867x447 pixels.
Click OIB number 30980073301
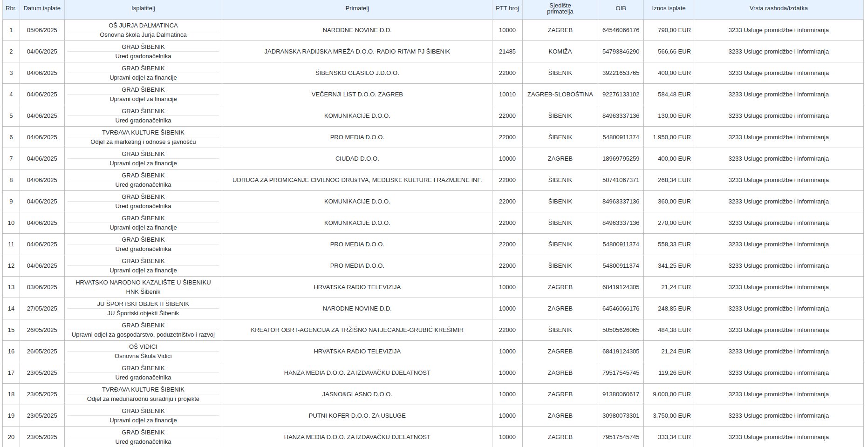(621, 416)
